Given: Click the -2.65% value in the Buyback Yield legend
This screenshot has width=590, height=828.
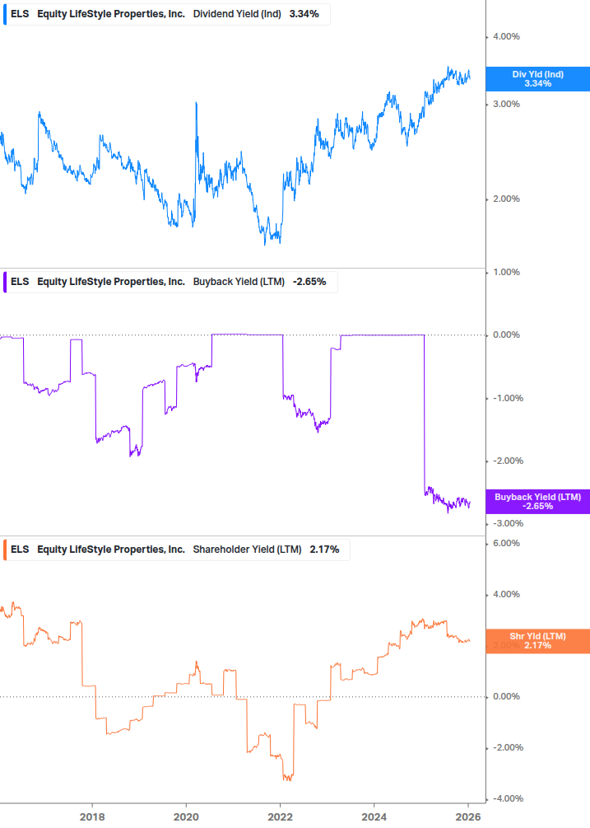Looking at the screenshot, I should (x=309, y=282).
